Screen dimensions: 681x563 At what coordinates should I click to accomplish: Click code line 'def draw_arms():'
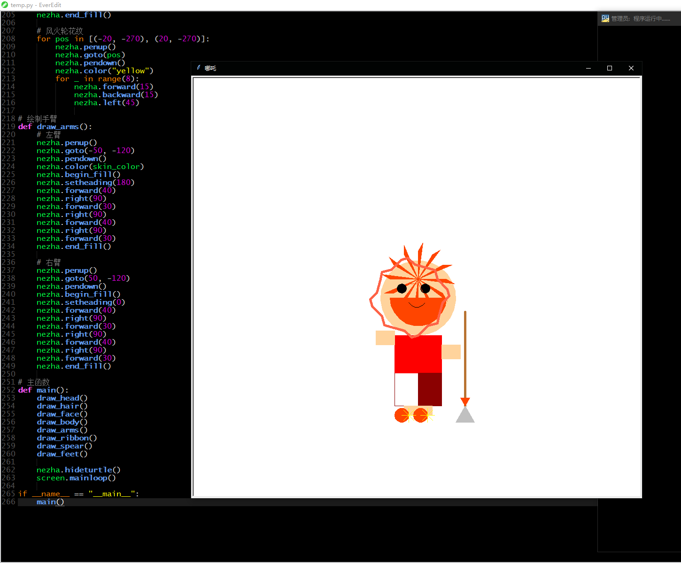pos(55,127)
